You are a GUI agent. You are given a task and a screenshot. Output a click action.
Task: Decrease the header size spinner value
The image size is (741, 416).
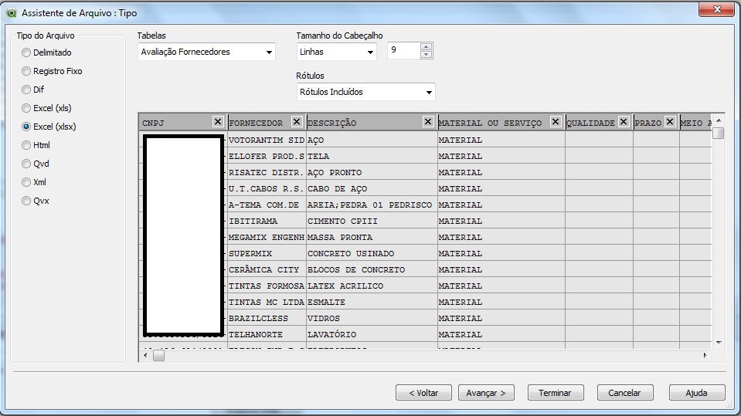pyautogui.click(x=427, y=55)
